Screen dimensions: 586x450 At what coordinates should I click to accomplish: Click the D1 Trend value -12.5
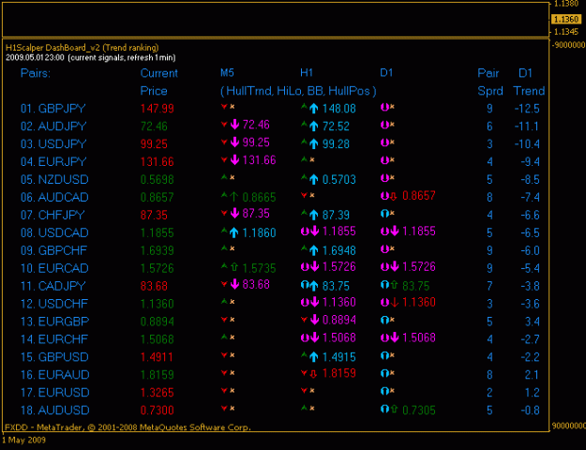point(527,109)
